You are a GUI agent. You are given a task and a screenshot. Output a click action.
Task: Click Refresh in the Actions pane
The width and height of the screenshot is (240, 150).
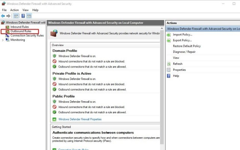[177, 64]
